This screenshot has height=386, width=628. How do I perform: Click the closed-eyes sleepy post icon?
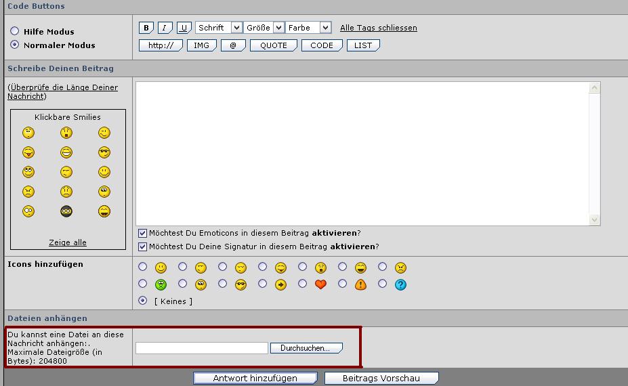tap(240, 267)
